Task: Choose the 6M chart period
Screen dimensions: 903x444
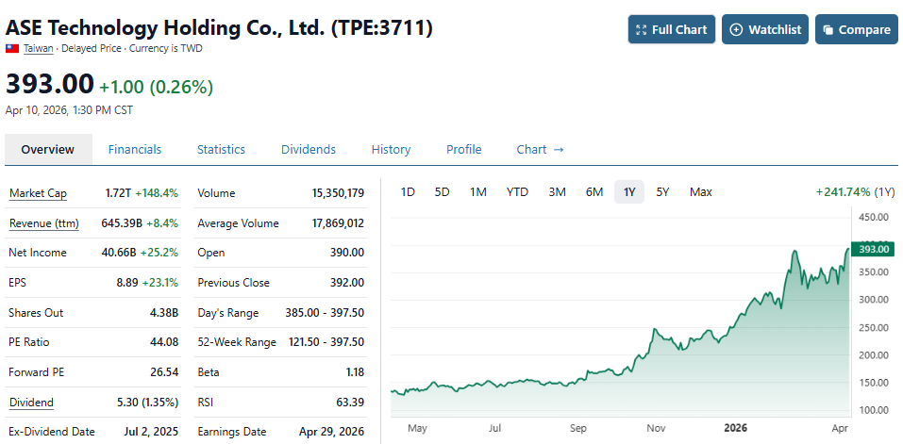Action: (594, 192)
